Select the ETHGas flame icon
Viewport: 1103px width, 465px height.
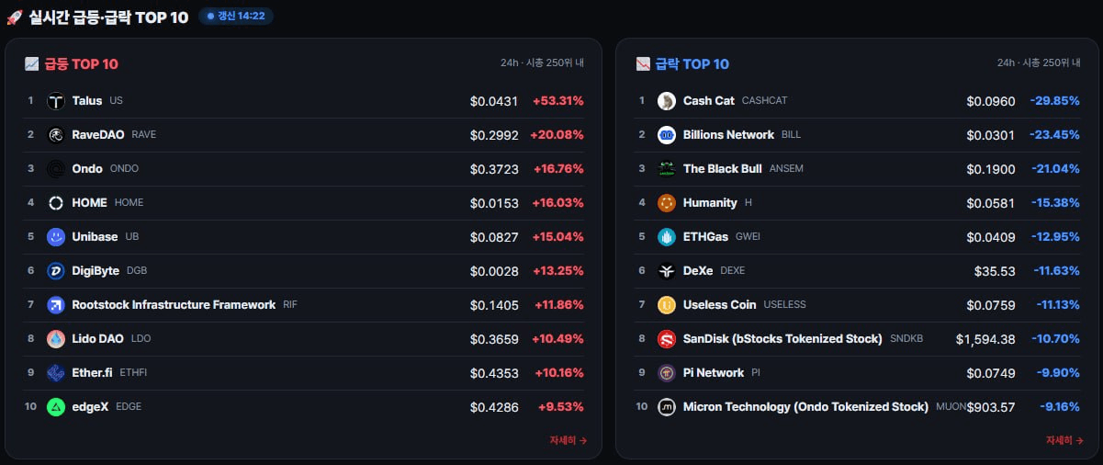point(667,237)
